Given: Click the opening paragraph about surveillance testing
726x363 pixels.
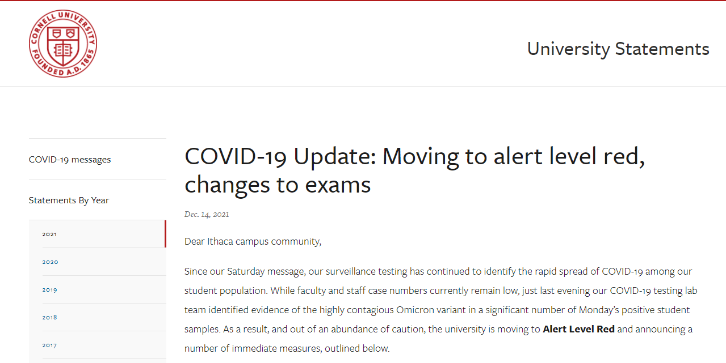Looking at the screenshot, I should coord(440,310).
